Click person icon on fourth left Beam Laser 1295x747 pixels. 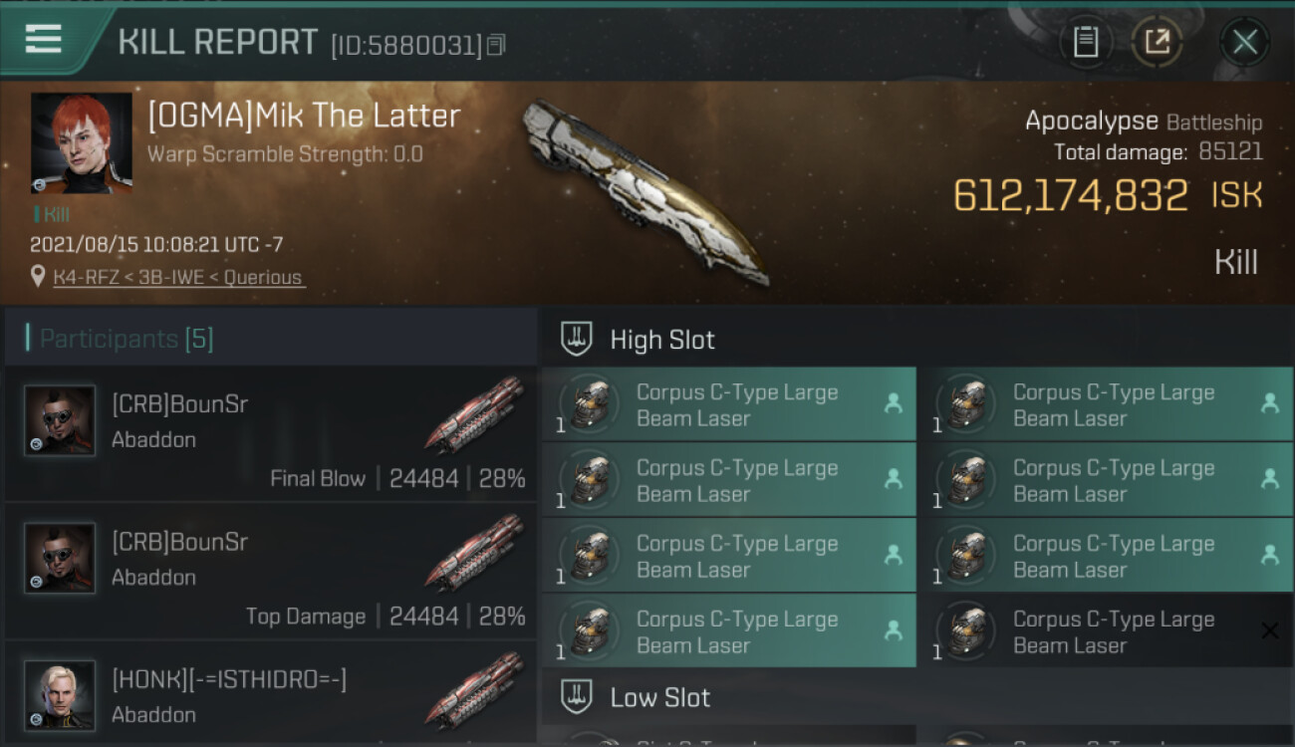[894, 630]
